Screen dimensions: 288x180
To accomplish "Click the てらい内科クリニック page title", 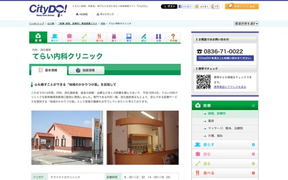I will 67,56.
